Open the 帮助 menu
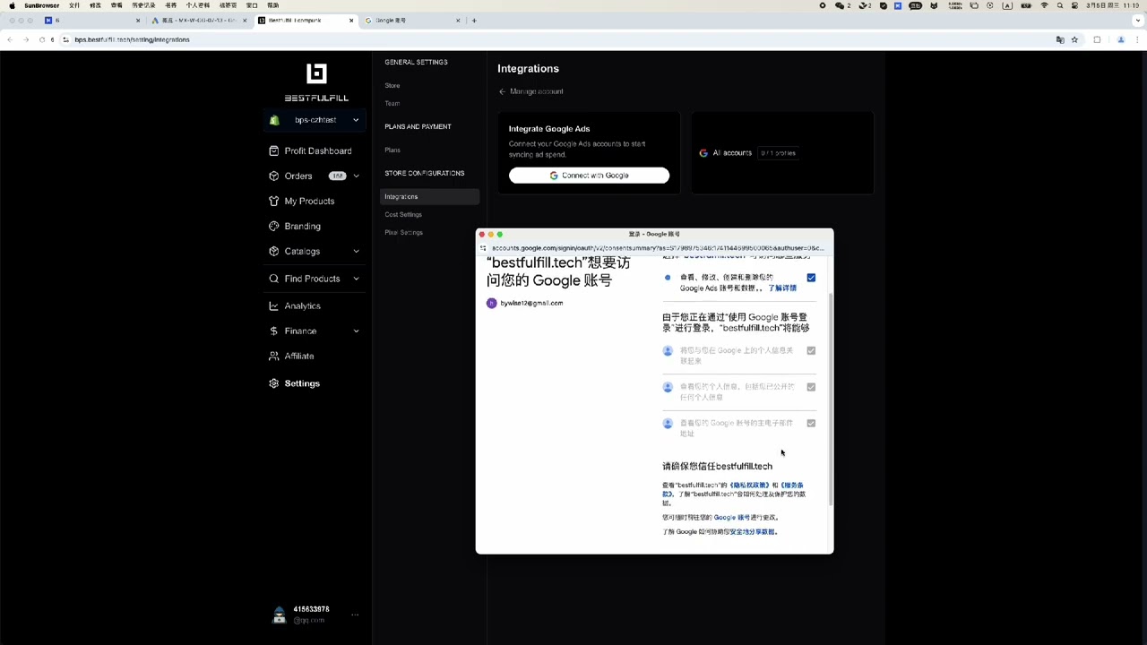This screenshot has width=1147, height=645. tap(273, 5)
